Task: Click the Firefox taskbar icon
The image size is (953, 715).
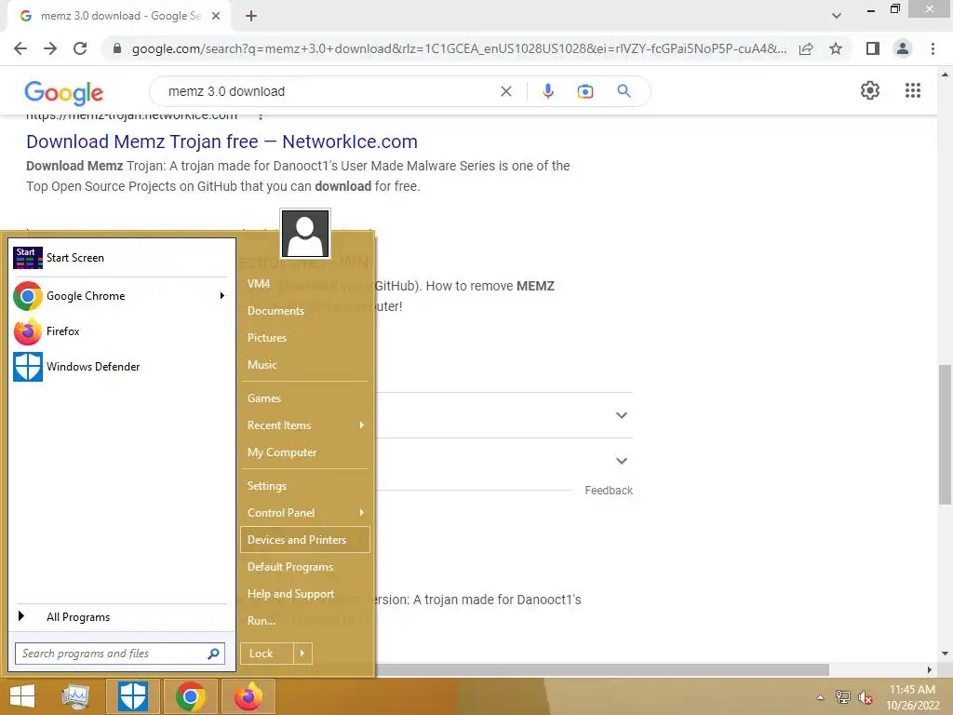Action: coord(248,696)
